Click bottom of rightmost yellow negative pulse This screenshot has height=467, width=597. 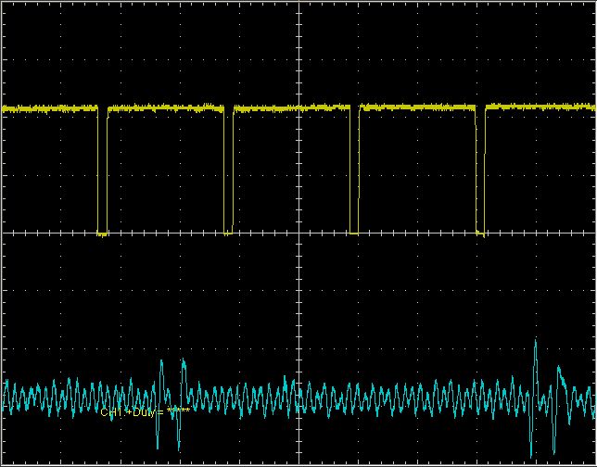pyautogui.click(x=480, y=233)
